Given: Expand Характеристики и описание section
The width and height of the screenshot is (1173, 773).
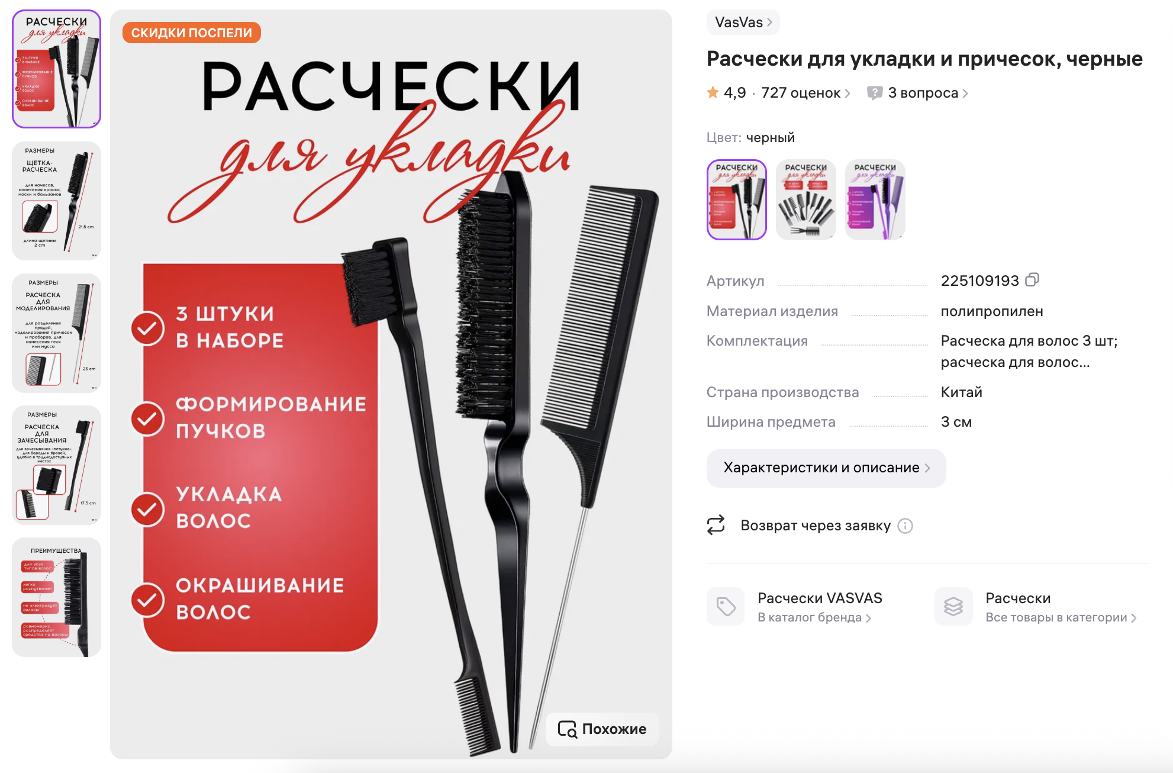Looking at the screenshot, I should [x=826, y=468].
